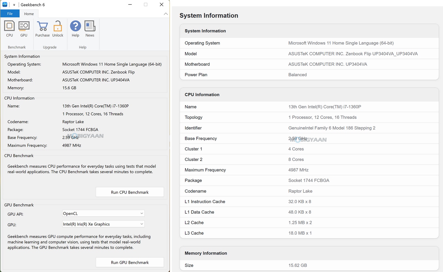This screenshot has height=272, width=443.
Task: Select 'ASUSTeK COMPUTER INC. Zenbook Flip' model value in Geekbench window
Action: click(99, 72)
